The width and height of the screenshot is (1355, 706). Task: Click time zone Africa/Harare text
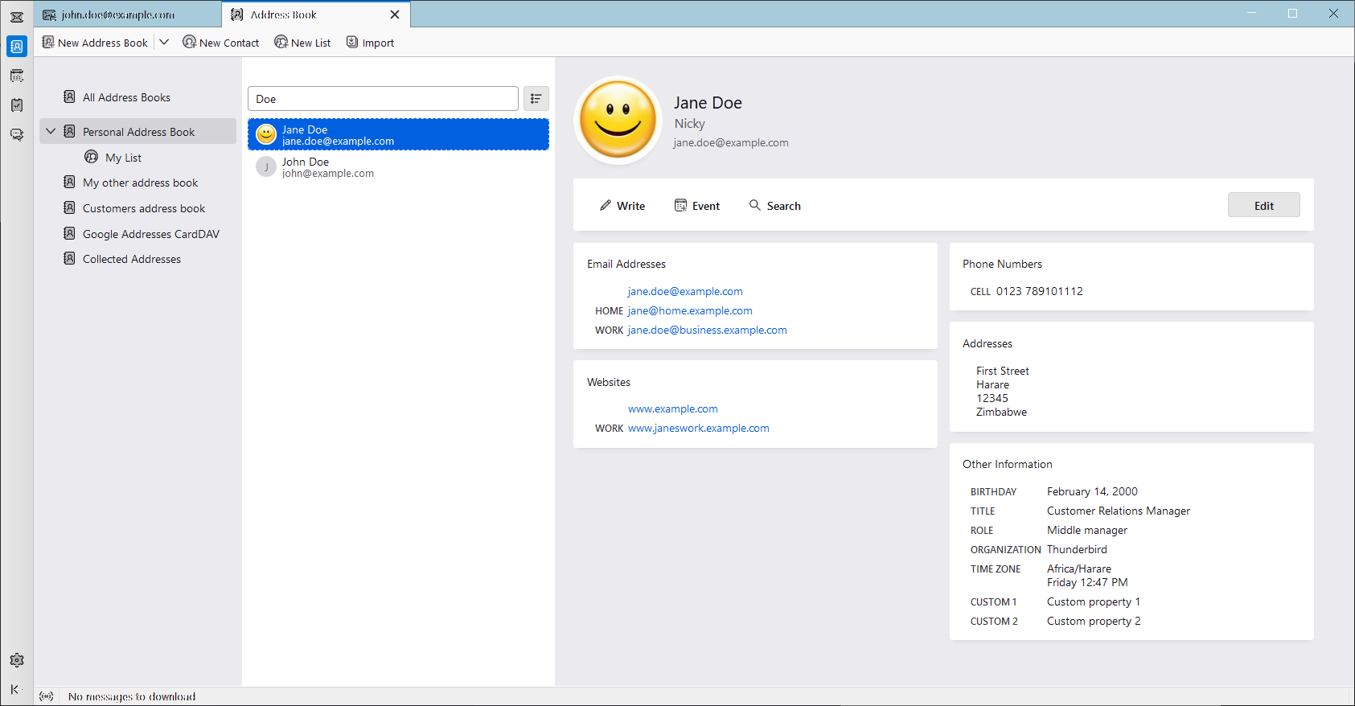click(x=1079, y=568)
